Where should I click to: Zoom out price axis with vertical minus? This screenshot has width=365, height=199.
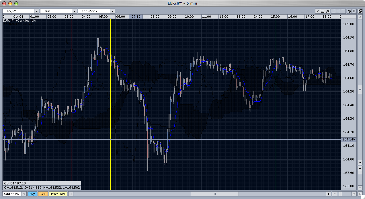[360, 188]
